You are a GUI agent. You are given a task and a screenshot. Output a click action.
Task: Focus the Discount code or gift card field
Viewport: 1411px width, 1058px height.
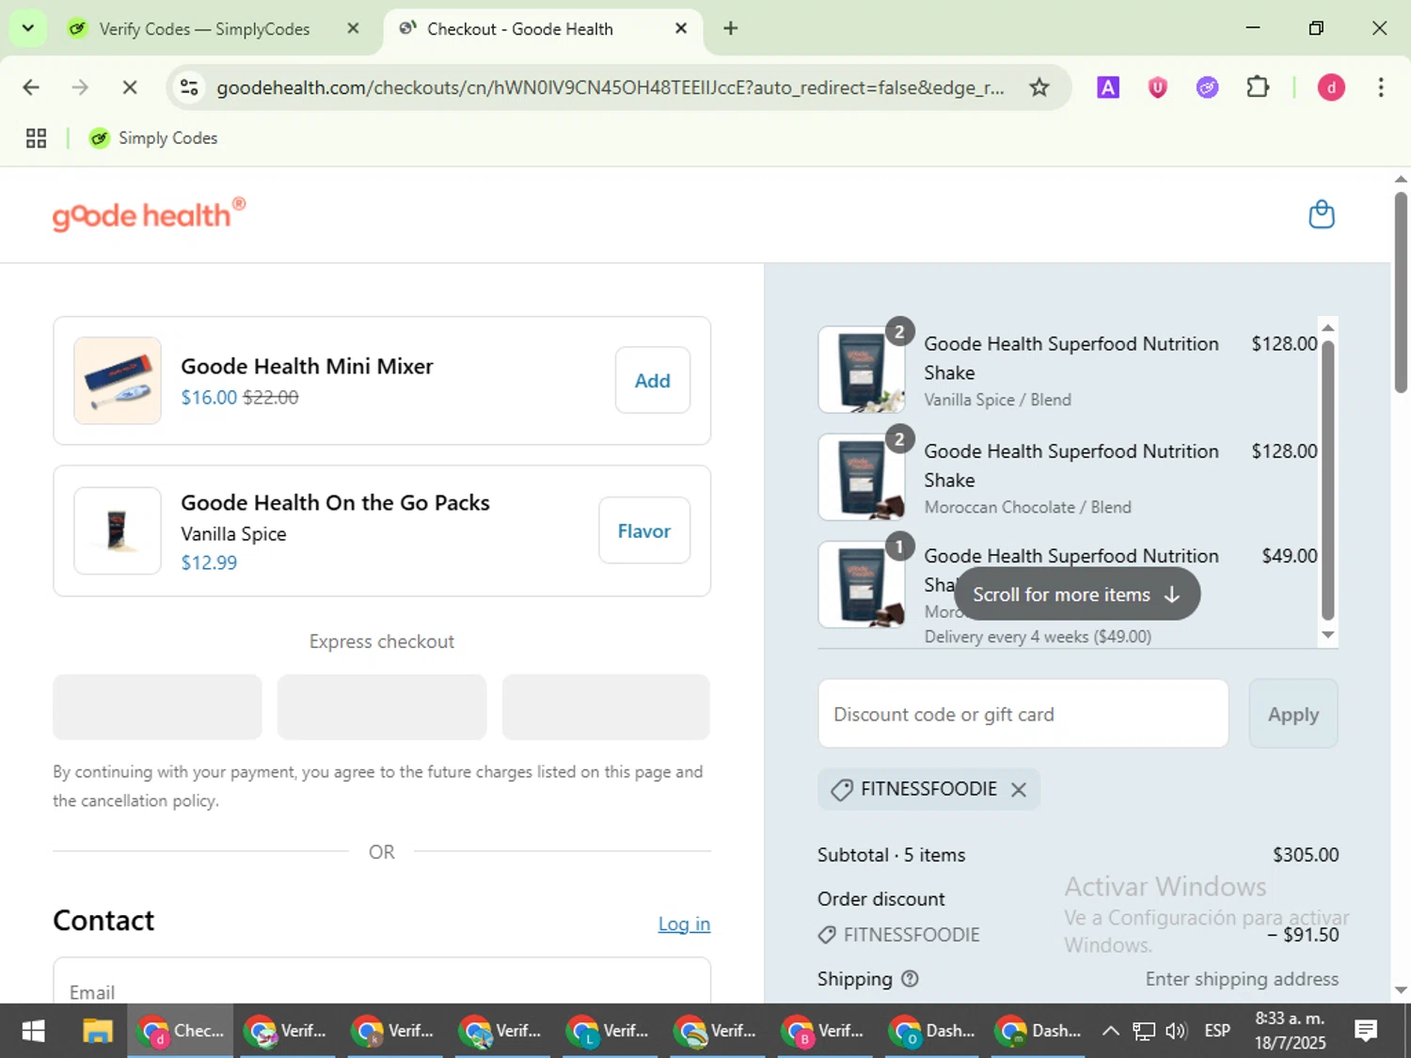pyautogui.click(x=1023, y=714)
